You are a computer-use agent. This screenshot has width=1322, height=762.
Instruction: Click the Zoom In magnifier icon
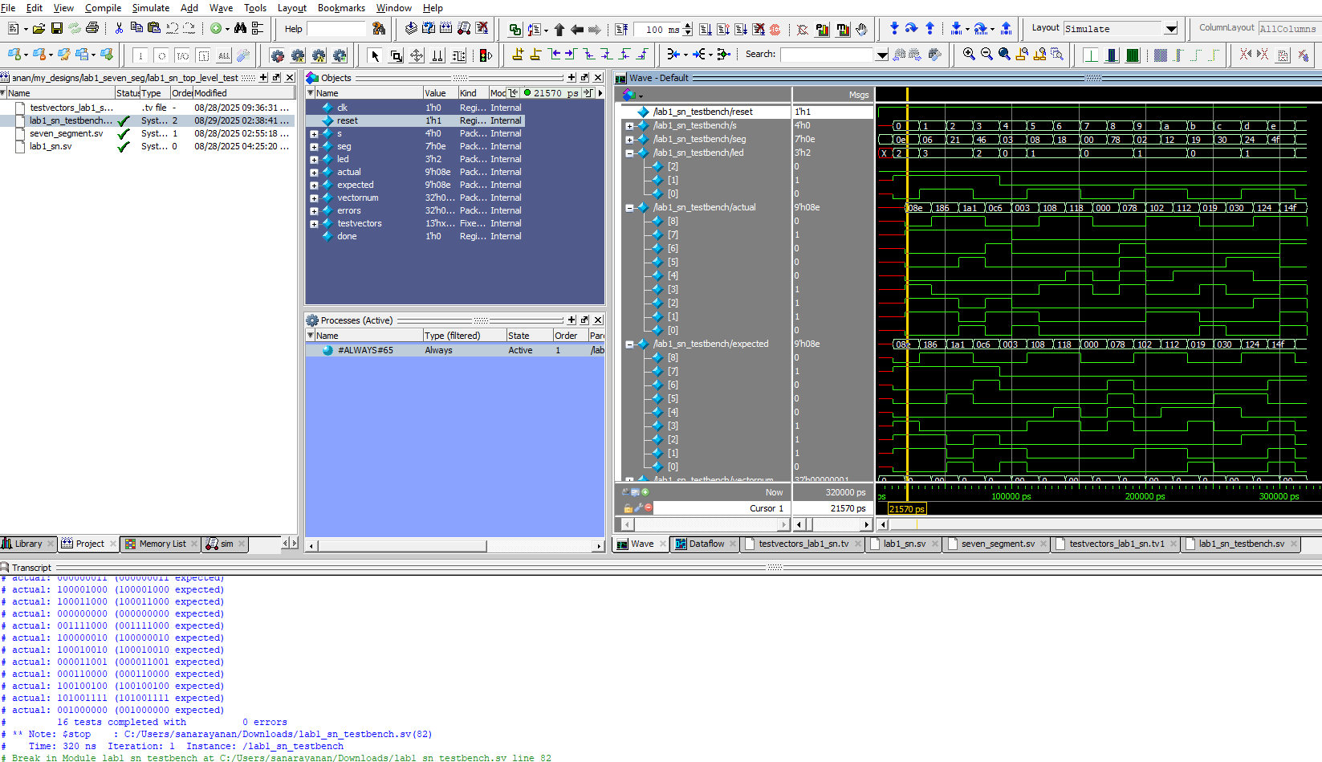point(969,55)
